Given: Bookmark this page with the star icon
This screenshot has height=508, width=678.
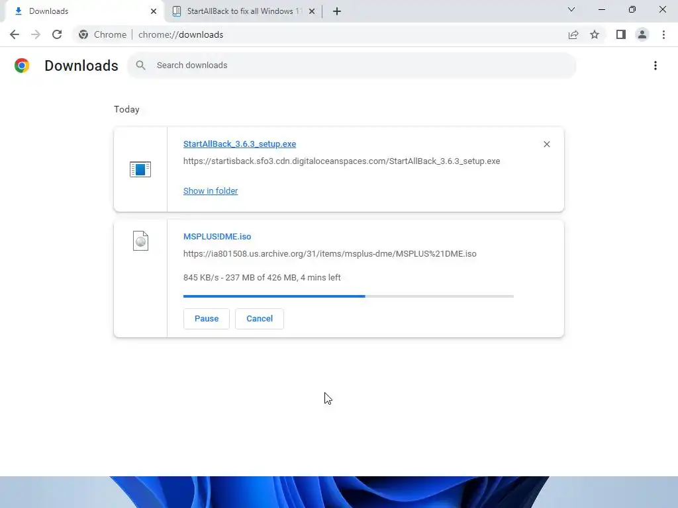Looking at the screenshot, I should point(595,34).
